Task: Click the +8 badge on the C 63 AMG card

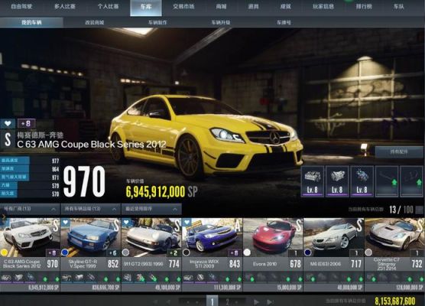Action: (52, 252)
